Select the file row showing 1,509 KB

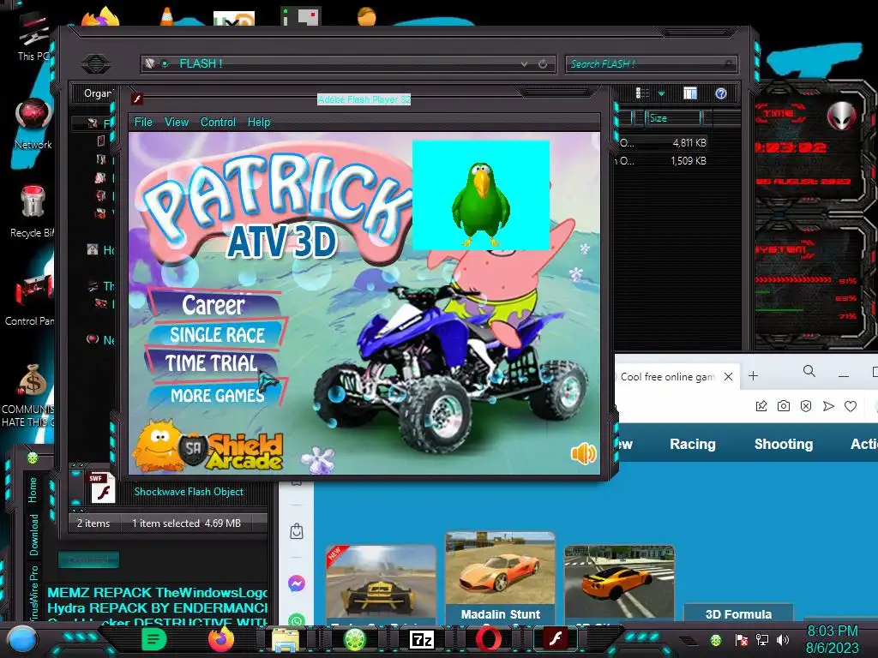(x=662, y=160)
